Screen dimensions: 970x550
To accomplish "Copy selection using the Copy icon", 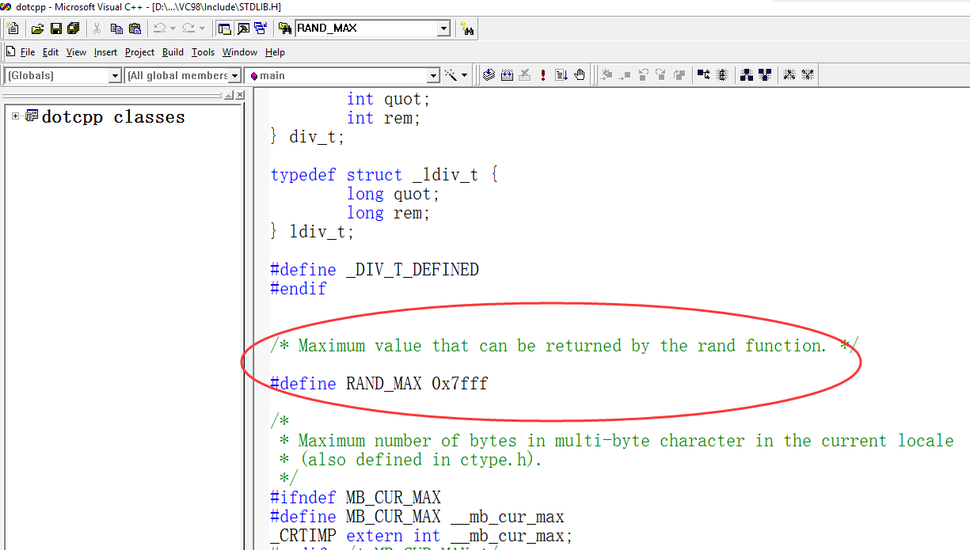I will tap(116, 28).
